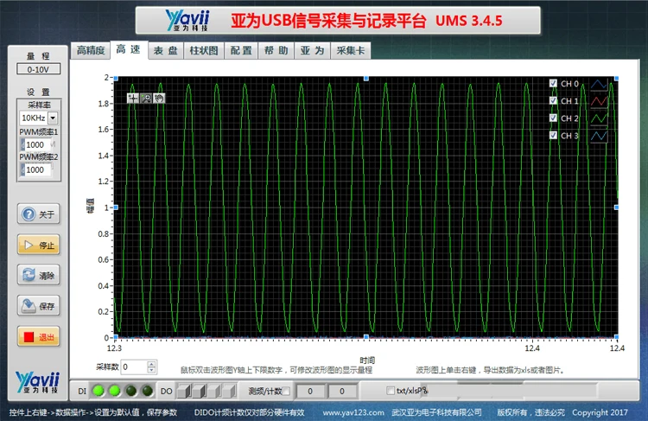Open the 采集卡 tab
This screenshot has width=648, height=421.
click(x=351, y=50)
